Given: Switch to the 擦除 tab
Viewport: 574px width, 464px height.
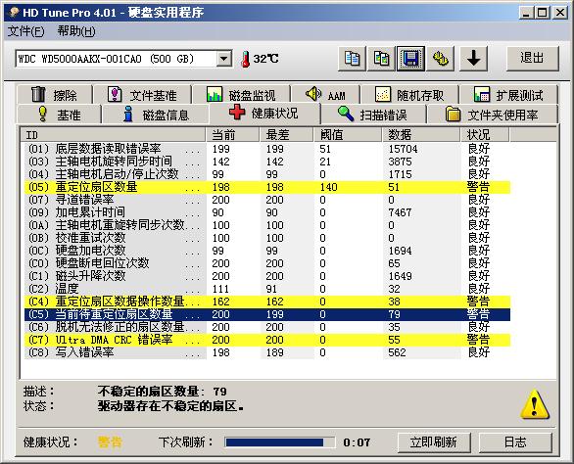Looking at the screenshot, I should (x=54, y=95).
